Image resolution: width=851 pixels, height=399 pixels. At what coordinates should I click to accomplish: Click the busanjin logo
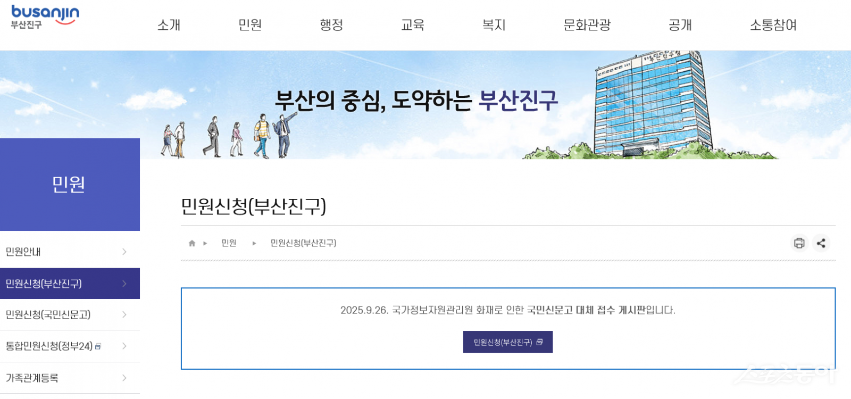pyautogui.click(x=45, y=17)
